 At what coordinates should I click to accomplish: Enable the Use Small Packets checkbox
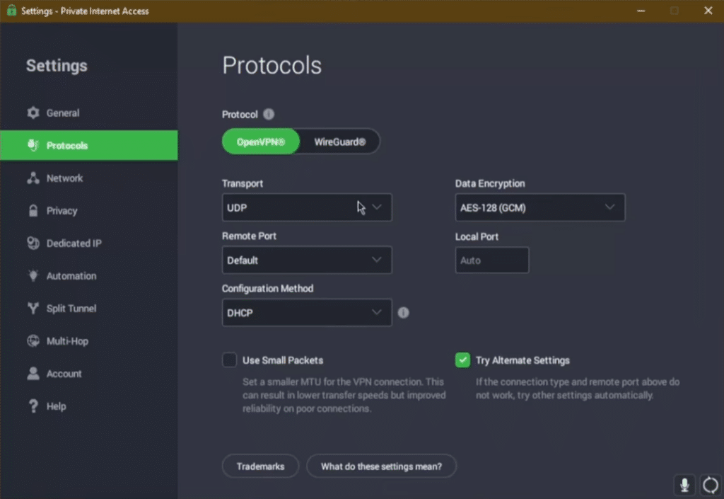pos(230,360)
